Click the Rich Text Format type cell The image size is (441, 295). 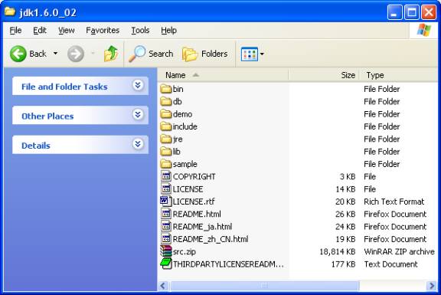(x=394, y=202)
